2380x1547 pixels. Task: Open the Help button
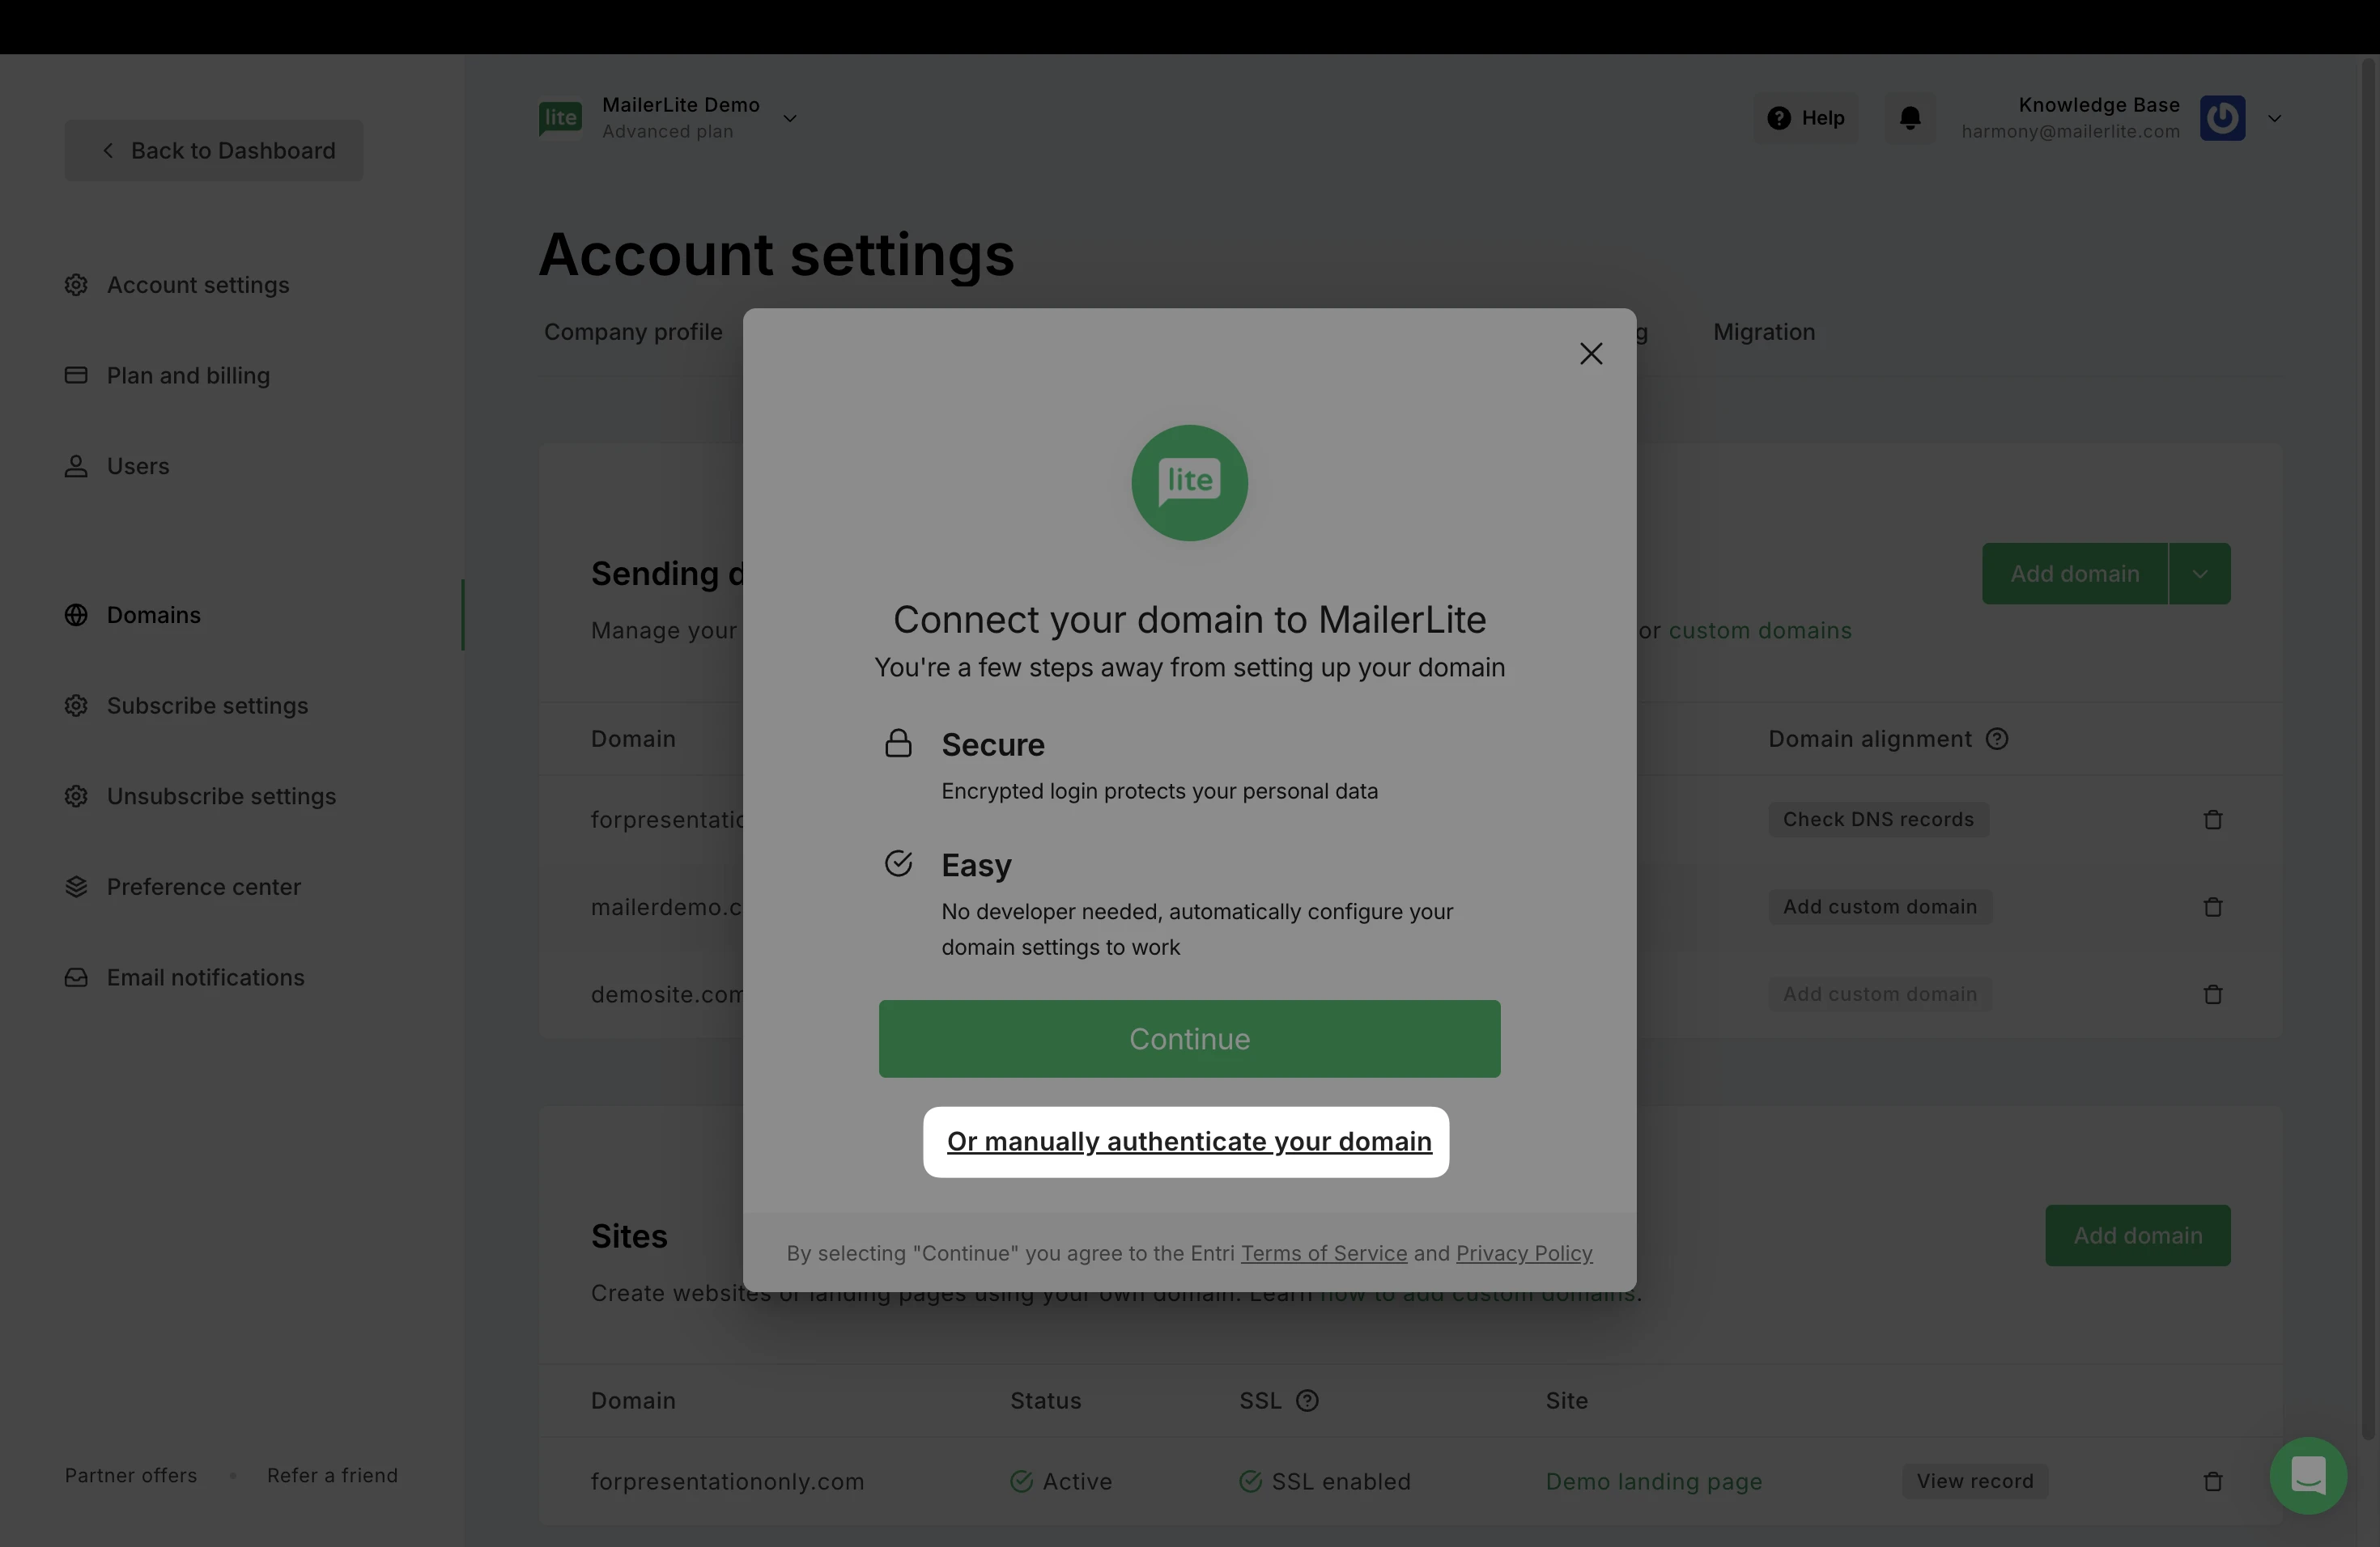click(1806, 118)
